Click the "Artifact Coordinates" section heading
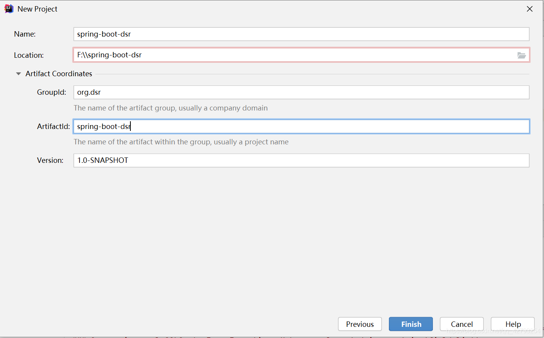The image size is (544, 338). (59, 74)
